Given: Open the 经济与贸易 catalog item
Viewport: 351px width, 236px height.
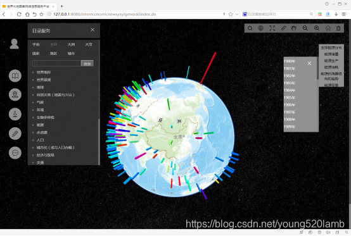Looking at the screenshot, I should point(46,155).
